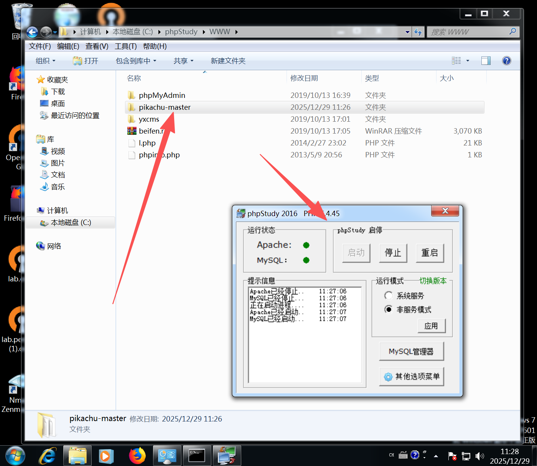This screenshot has height=466, width=537.
Task: Open the 查看(V) menu
Action: click(x=97, y=46)
